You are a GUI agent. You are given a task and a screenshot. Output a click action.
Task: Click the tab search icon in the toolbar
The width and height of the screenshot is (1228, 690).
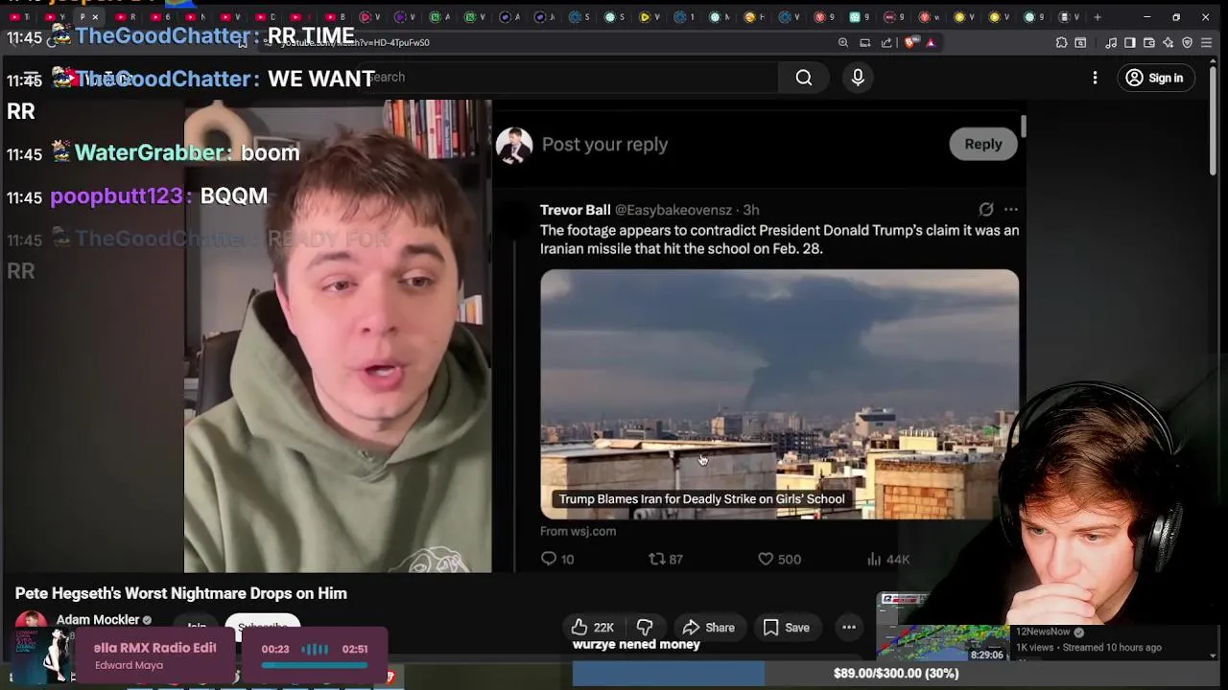(1080, 42)
